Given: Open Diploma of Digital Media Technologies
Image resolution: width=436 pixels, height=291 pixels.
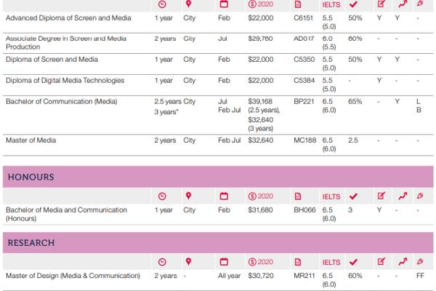Looking at the screenshot, I should 65,81.
